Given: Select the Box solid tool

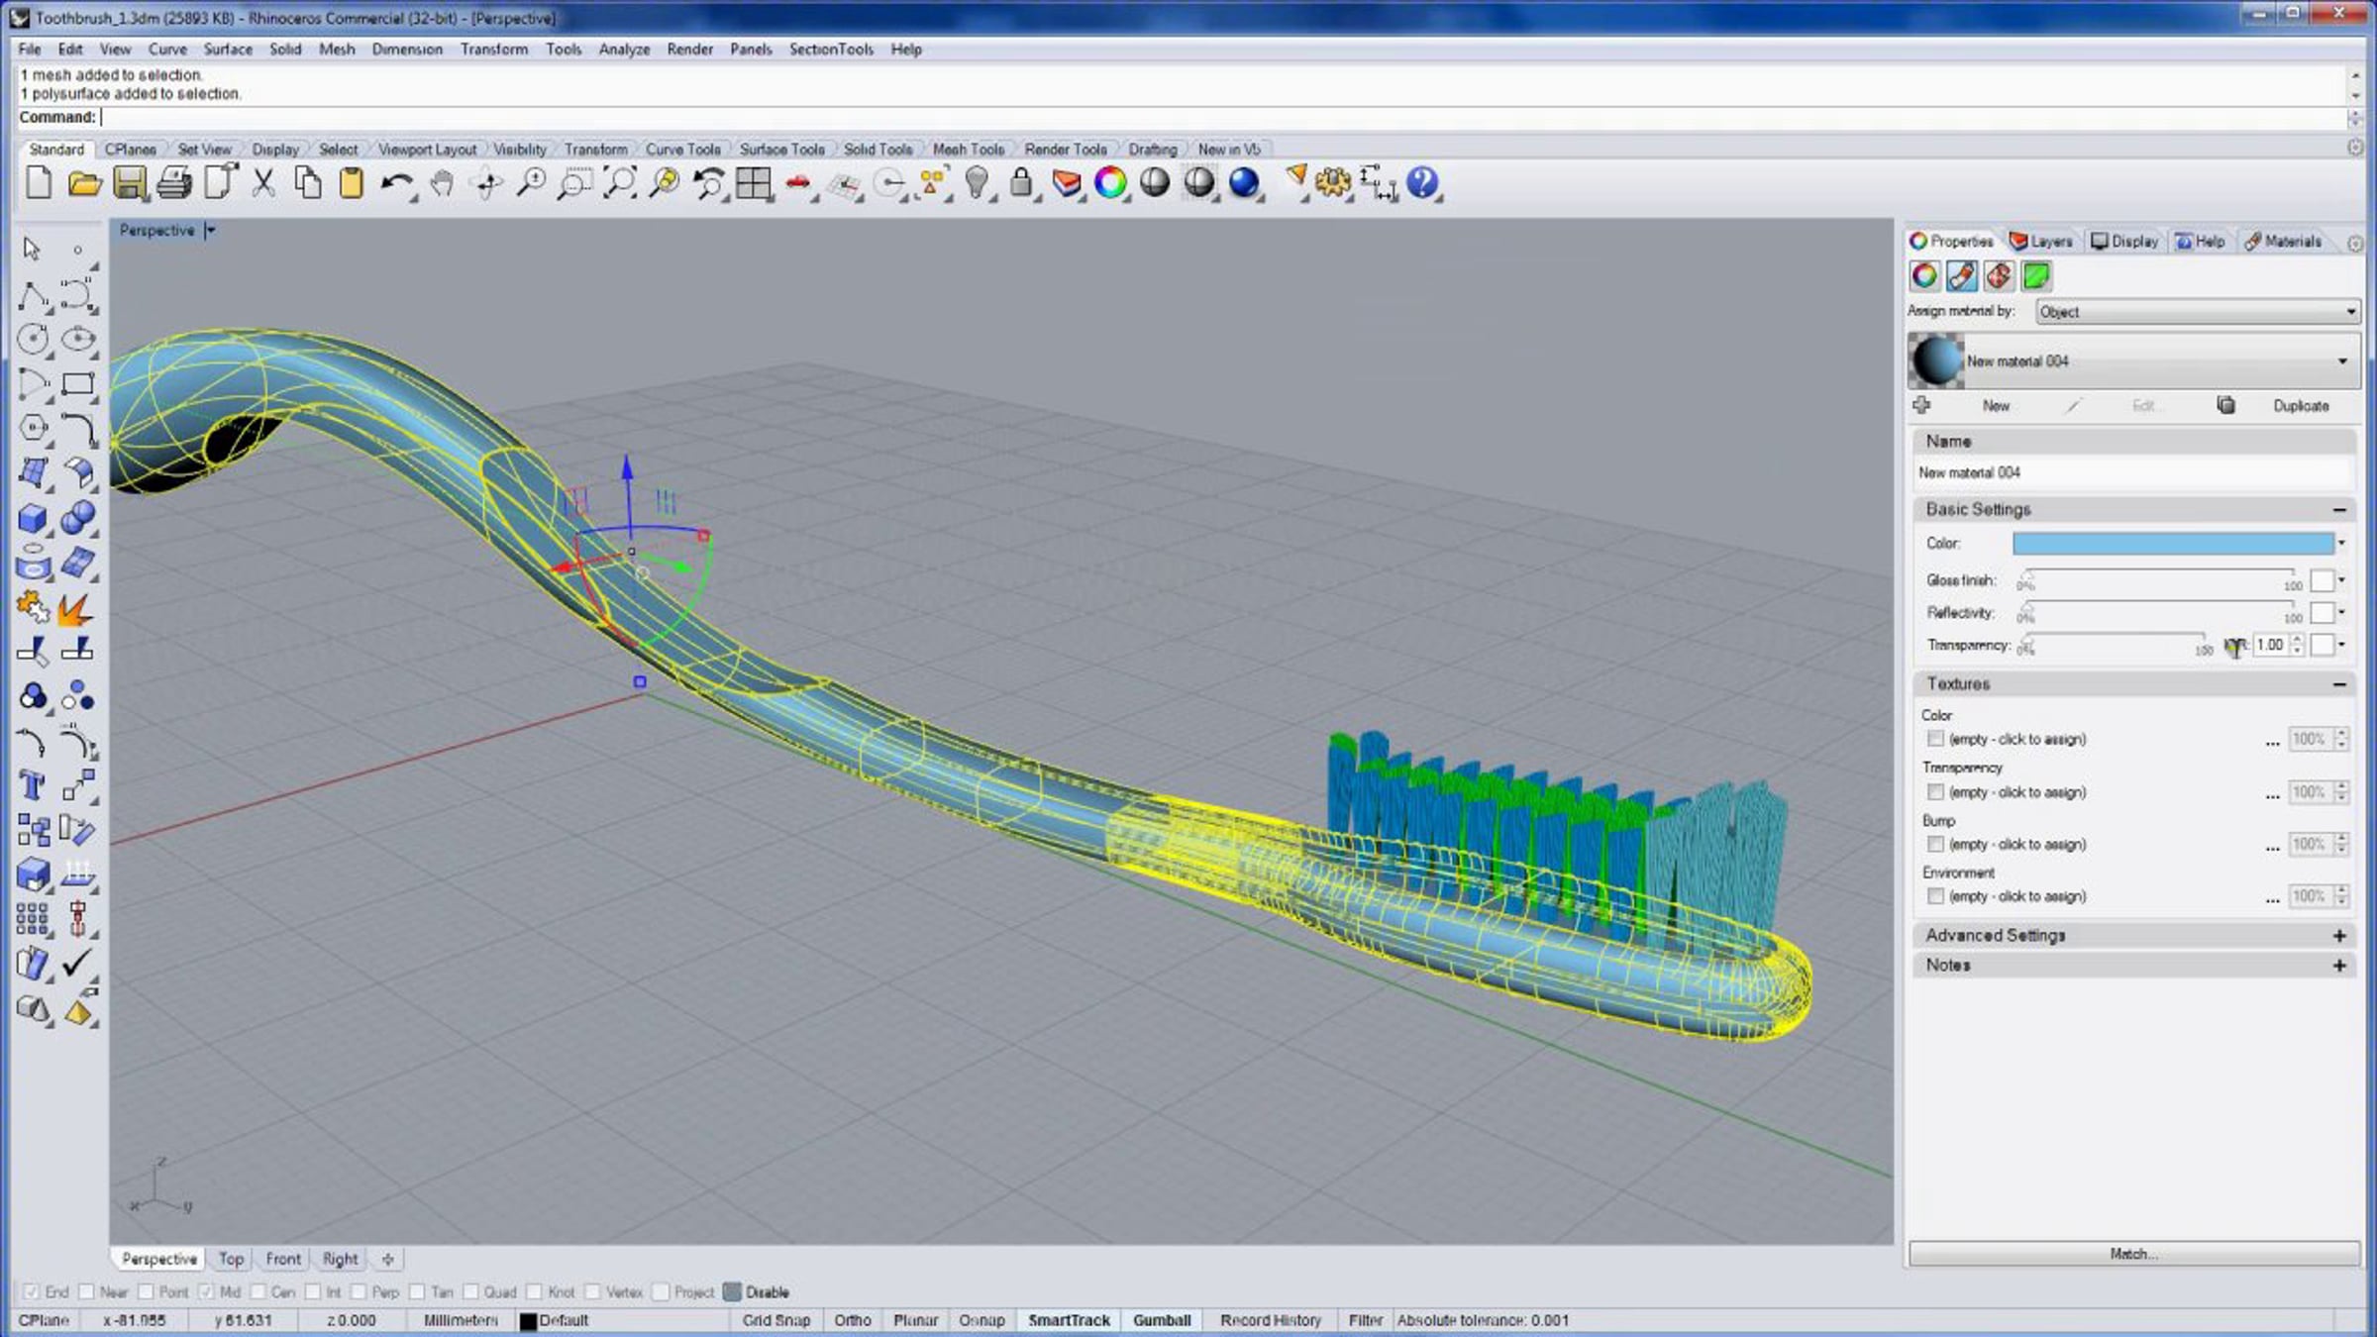Looking at the screenshot, I should tap(33, 518).
